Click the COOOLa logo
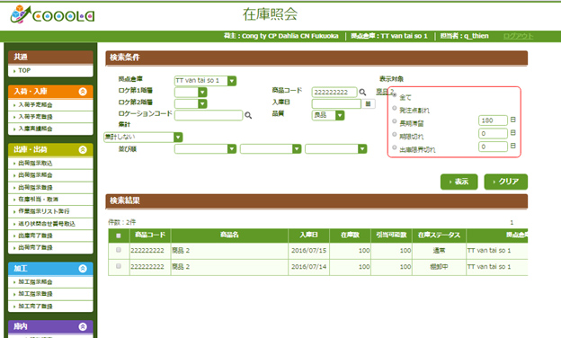This screenshot has width=561, height=338. (x=52, y=15)
